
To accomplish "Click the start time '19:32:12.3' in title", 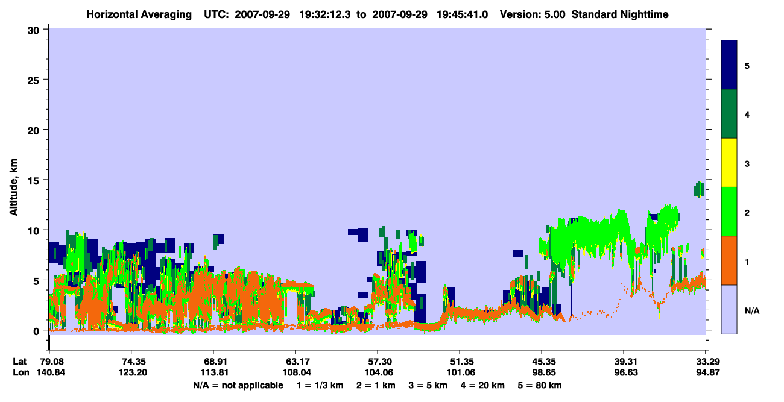I will click(x=325, y=14).
